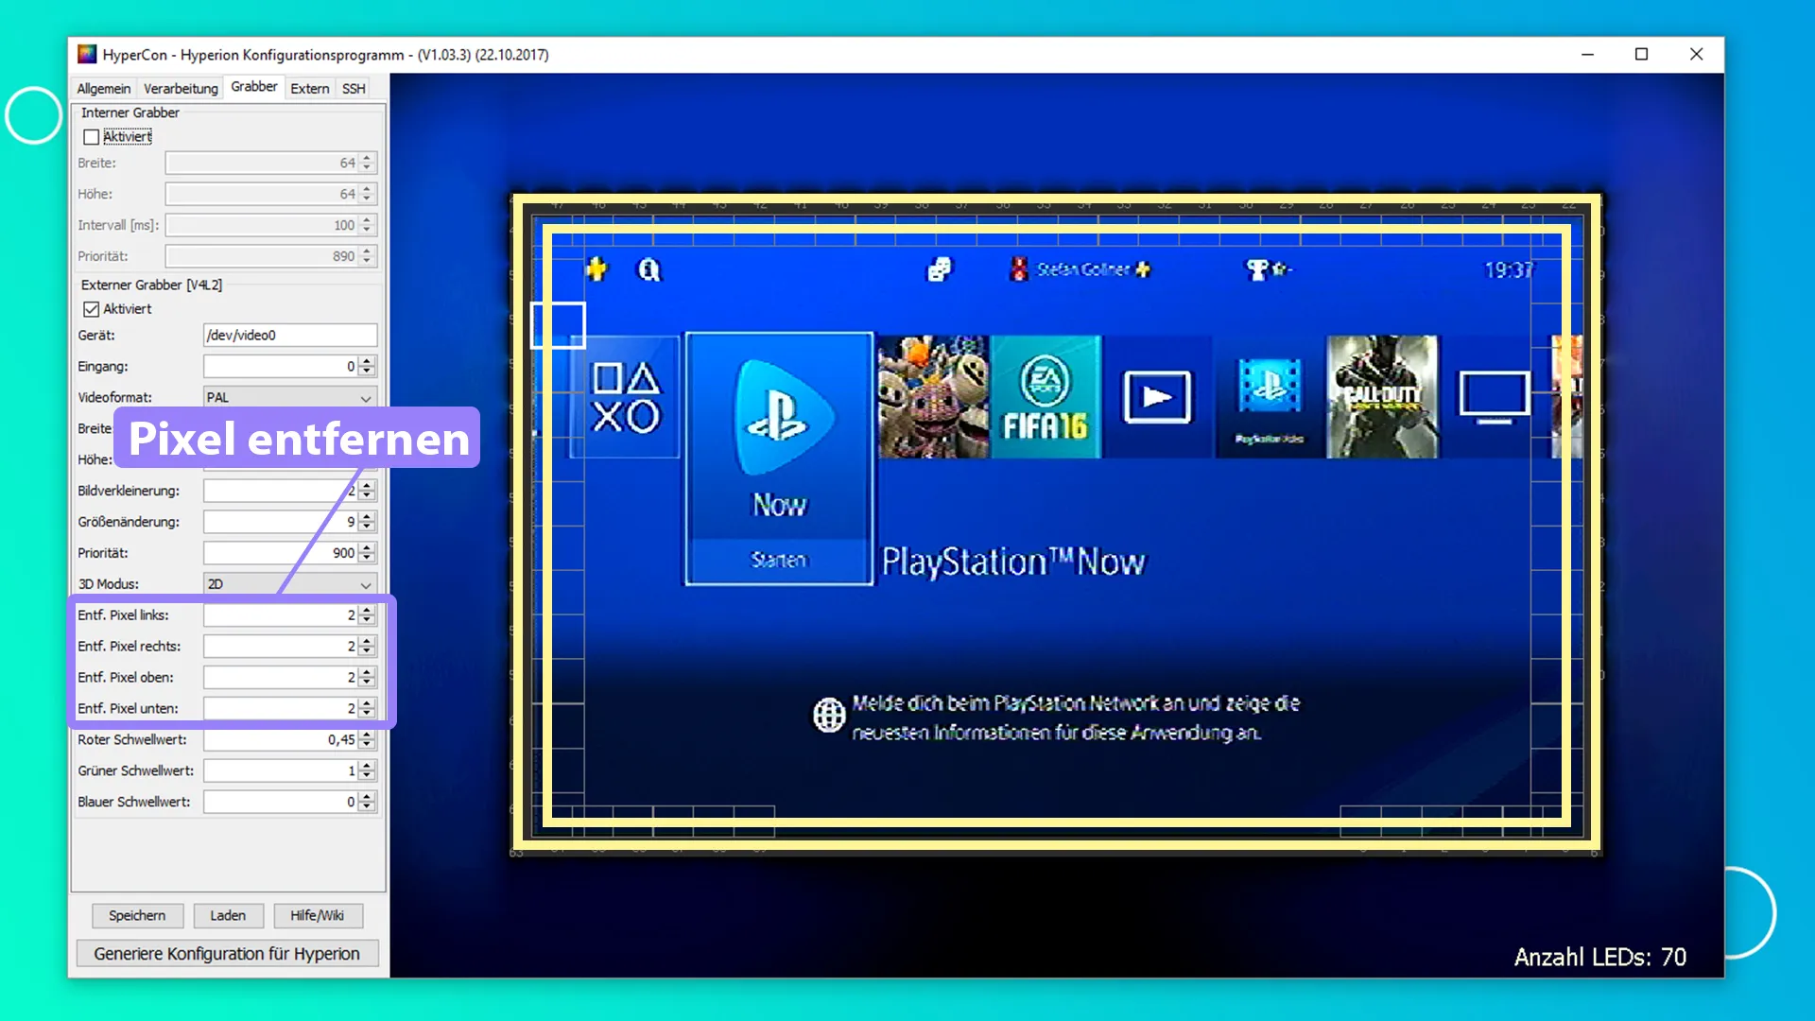1815x1021 pixels.
Task: Click the PS Plus icon in preview
Action: [596, 269]
